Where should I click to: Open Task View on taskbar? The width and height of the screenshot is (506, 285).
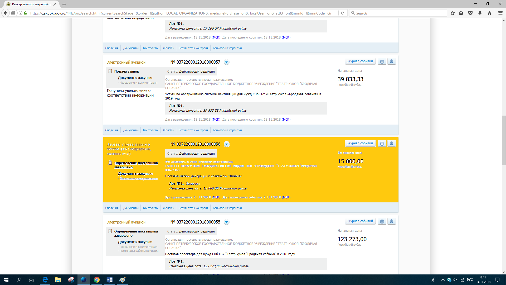pos(32,280)
